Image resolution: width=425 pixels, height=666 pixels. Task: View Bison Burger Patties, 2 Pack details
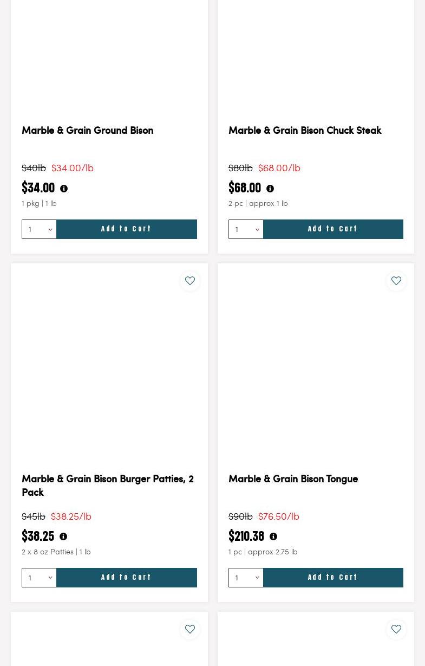[108, 486]
